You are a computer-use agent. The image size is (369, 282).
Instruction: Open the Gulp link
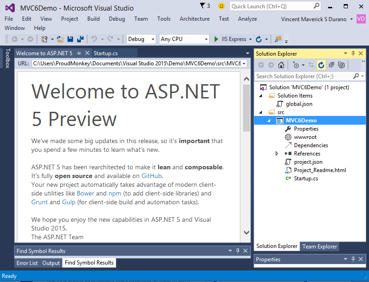68,202
